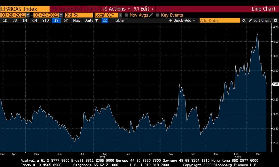
Task: Enable the Mov Avgs checkbox
Action: coord(126,15)
